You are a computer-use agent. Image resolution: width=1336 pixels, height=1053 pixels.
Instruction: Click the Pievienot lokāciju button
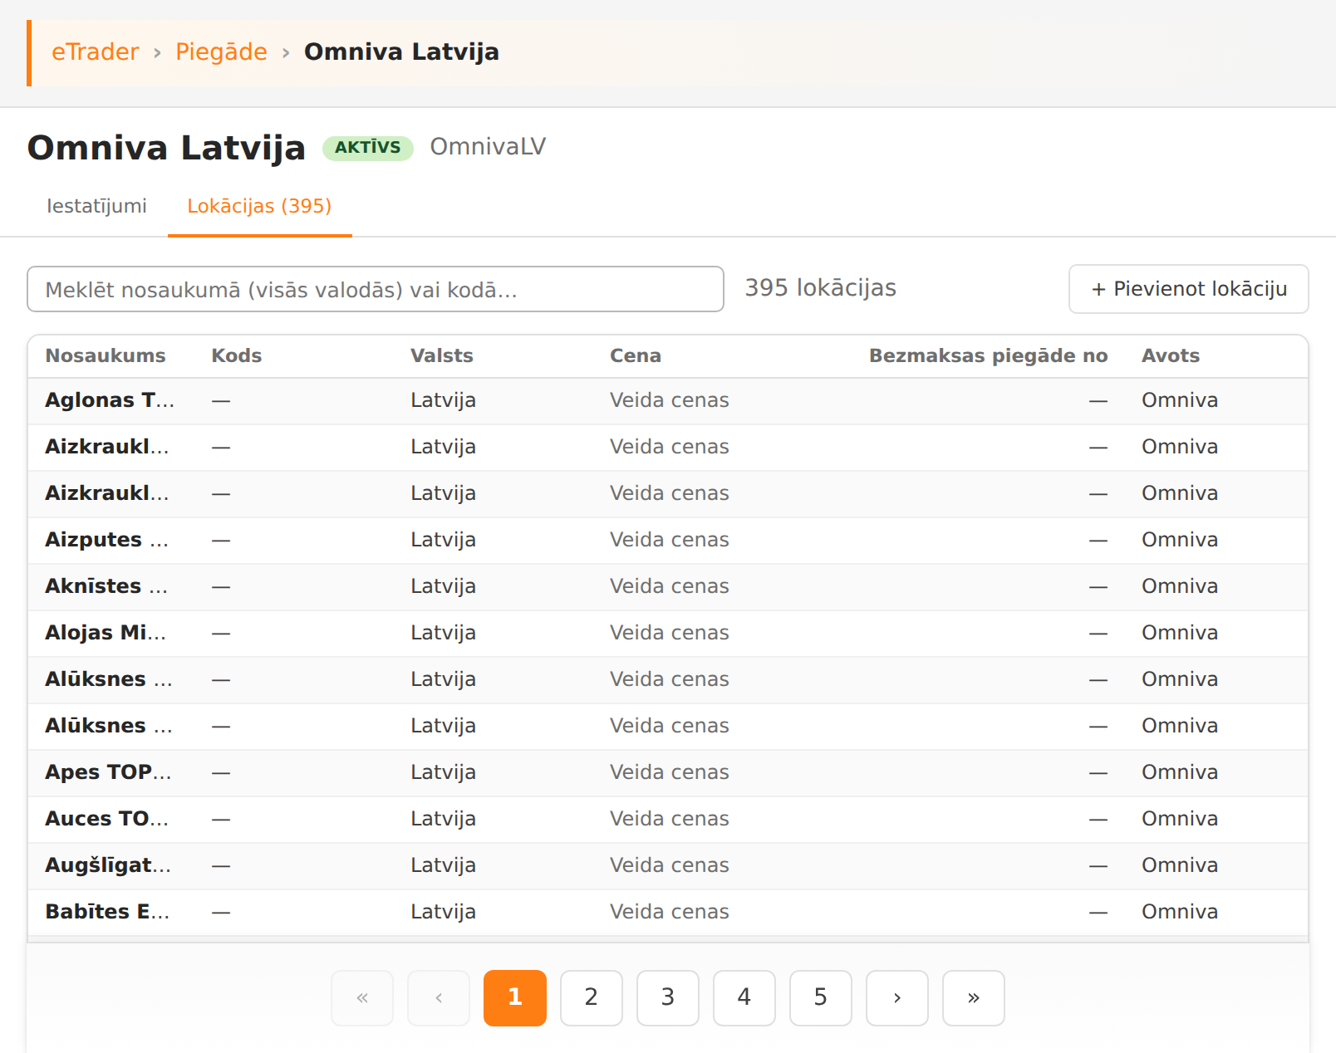[x=1188, y=289]
